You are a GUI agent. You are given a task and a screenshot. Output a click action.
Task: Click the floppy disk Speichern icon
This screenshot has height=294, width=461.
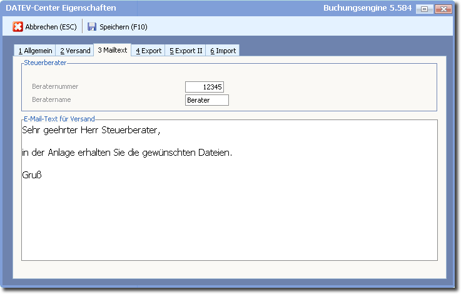click(92, 27)
